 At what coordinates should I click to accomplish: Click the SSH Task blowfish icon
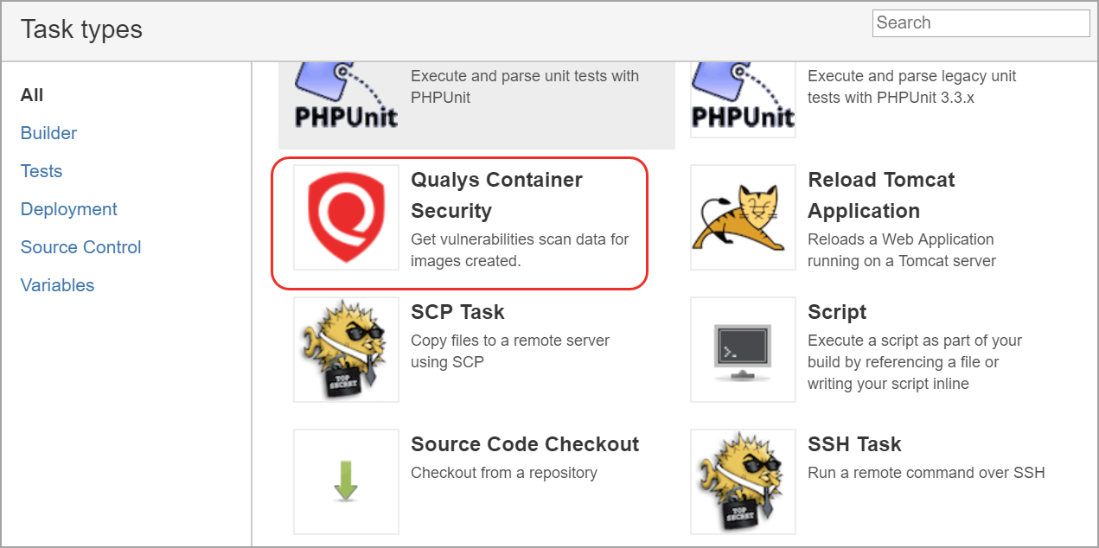coord(742,481)
